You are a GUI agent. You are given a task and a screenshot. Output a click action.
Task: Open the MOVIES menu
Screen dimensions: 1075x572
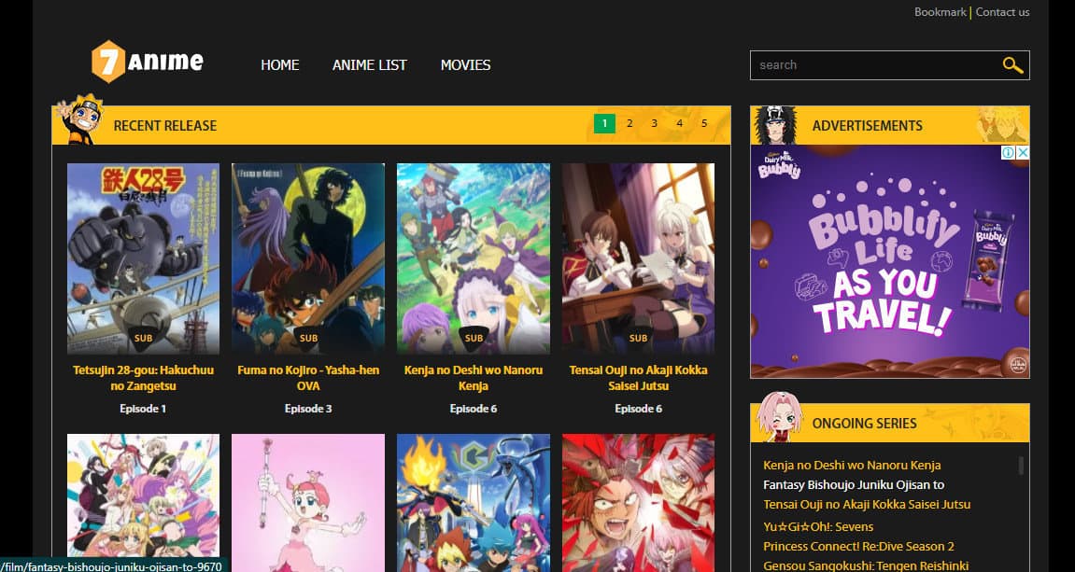(x=465, y=65)
